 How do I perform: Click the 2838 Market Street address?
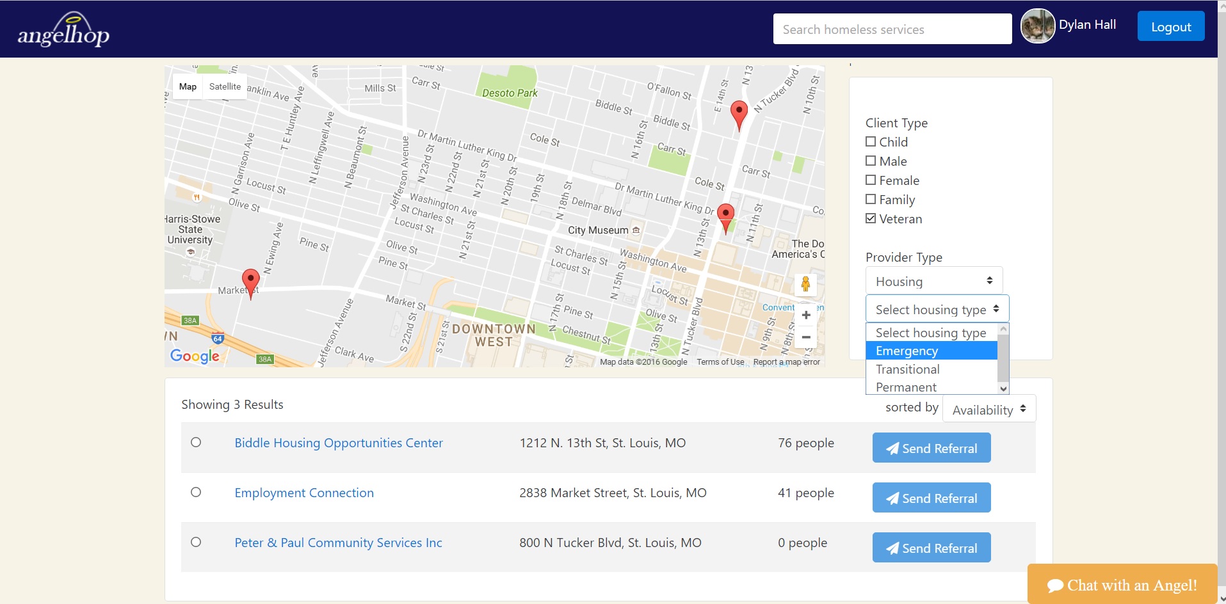[613, 493]
